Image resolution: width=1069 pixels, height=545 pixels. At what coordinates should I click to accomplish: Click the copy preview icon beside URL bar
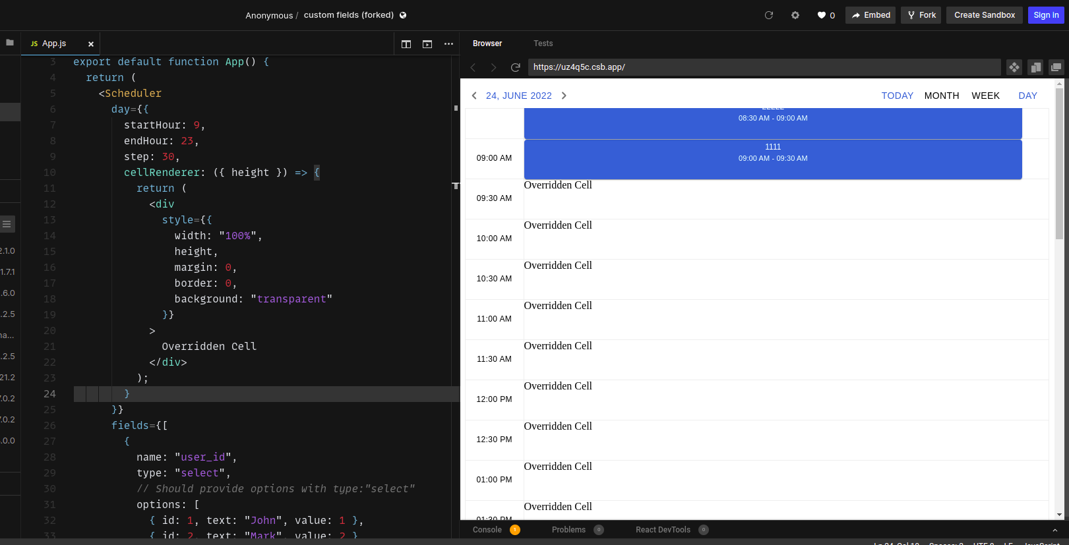pyautogui.click(x=1035, y=67)
